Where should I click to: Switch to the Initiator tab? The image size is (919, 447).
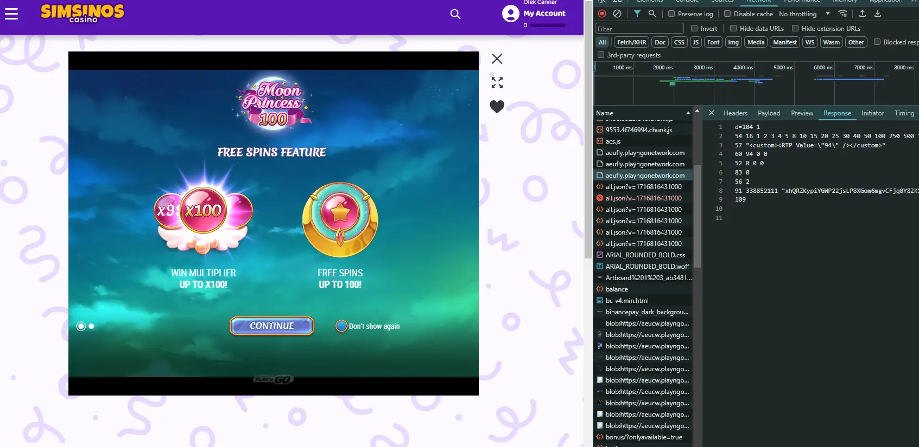tap(873, 113)
